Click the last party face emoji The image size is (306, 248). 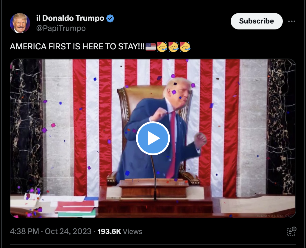185,47
